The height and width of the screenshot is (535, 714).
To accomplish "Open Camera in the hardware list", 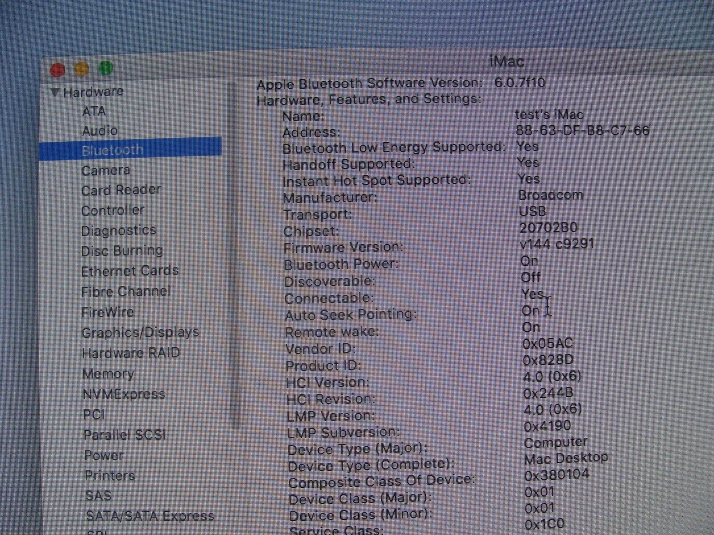I will point(106,170).
